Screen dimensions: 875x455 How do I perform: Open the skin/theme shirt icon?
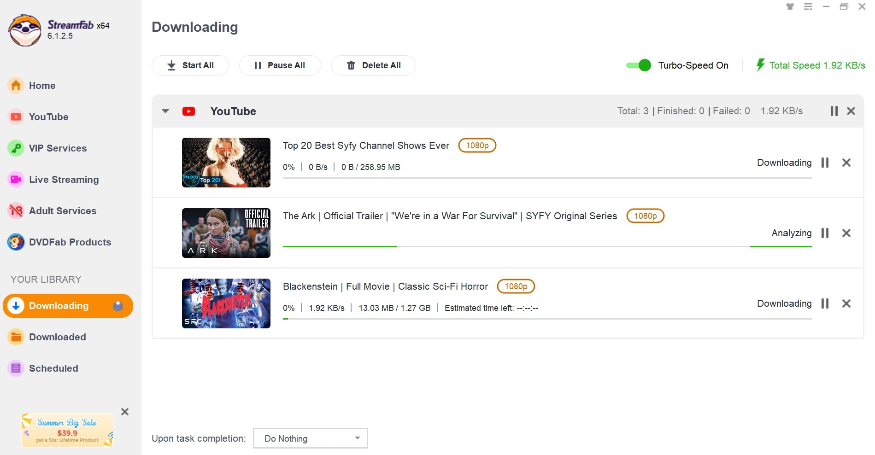(790, 6)
